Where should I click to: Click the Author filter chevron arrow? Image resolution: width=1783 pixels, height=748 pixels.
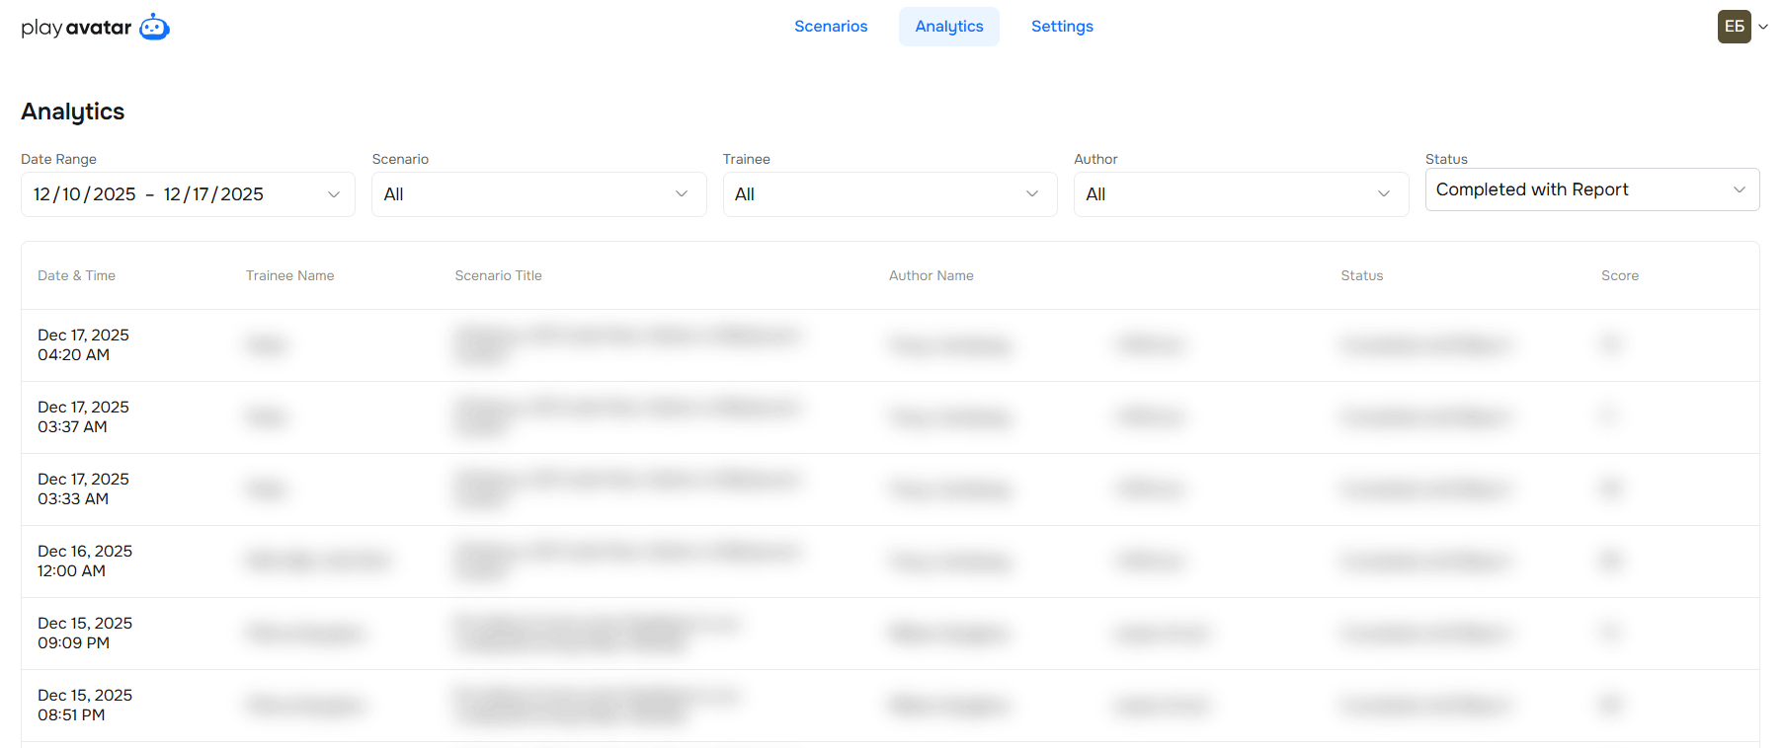[1384, 194]
